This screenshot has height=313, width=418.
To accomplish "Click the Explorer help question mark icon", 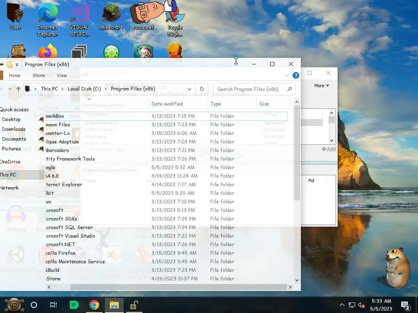I will tap(296, 75).
